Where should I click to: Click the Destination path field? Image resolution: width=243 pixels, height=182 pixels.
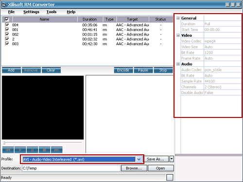(71, 168)
